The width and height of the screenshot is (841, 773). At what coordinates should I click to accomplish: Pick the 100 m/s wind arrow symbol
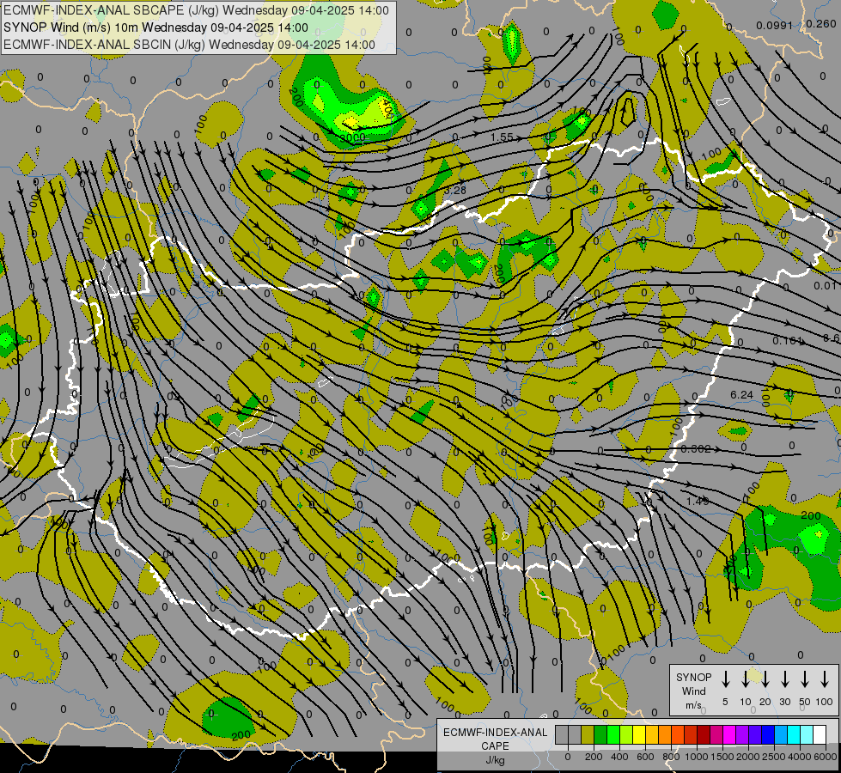825,679
